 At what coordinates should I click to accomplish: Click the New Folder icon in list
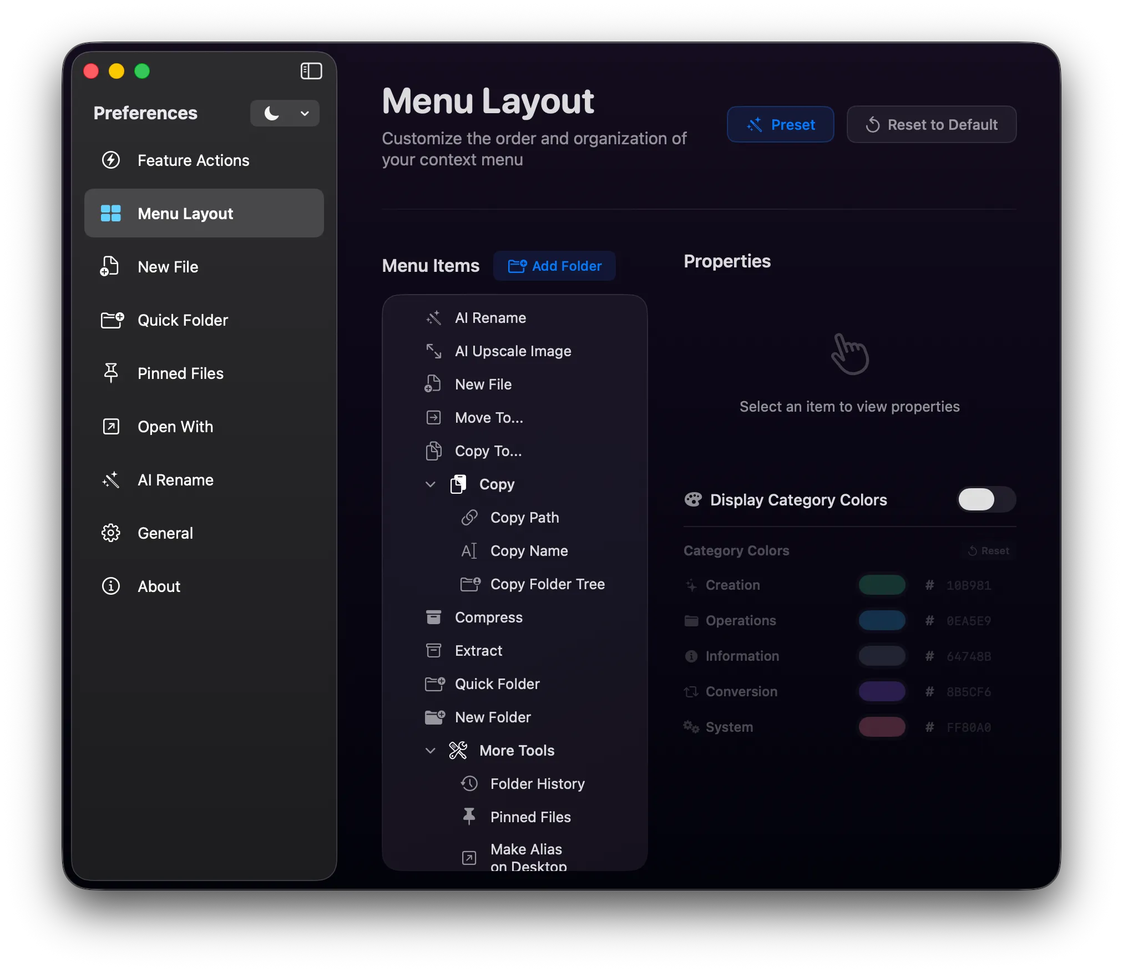(435, 717)
